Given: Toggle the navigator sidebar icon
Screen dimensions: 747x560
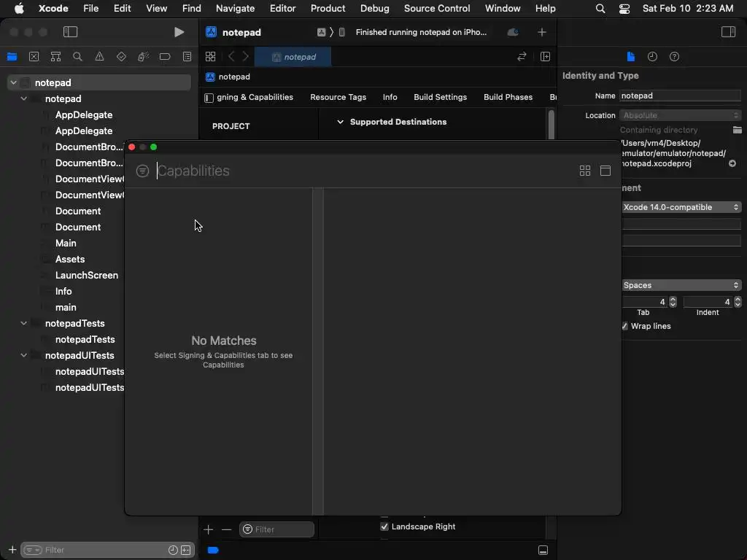Looking at the screenshot, I should [x=70, y=32].
